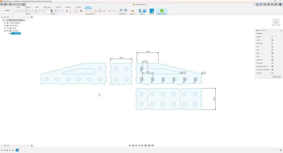283x153 pixels.
Task: Click the timeline Play button
Action: click(7, 150)
